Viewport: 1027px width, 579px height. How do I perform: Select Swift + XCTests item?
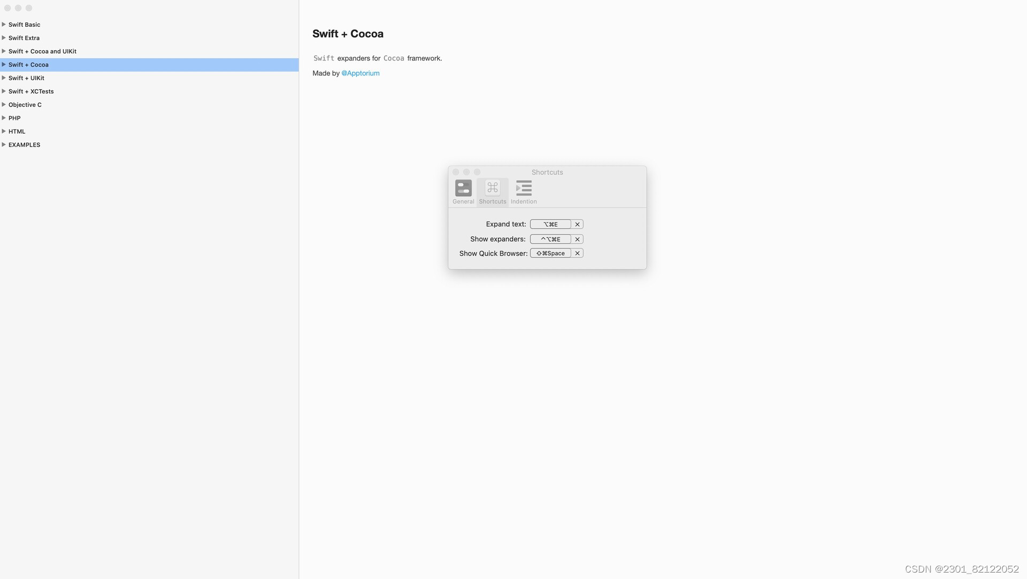point(31,91)
